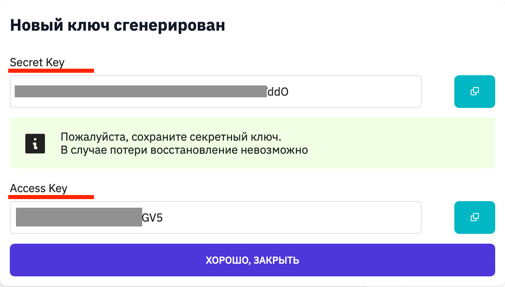Focus the Access Key text field

point(216,217)
